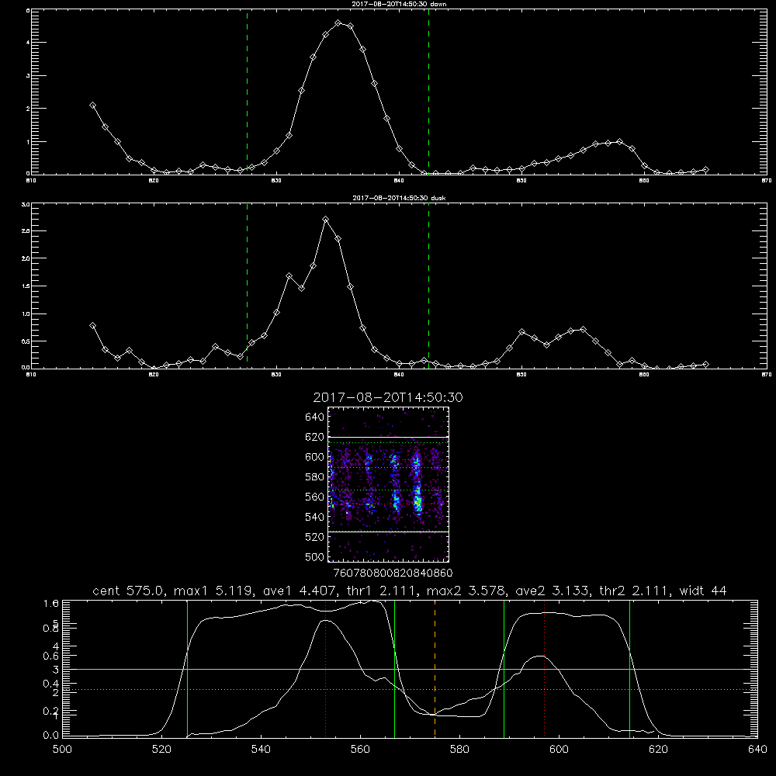
Task: Click the secondary dawn peak diamond near 858
Action: [x=619, y=142]
